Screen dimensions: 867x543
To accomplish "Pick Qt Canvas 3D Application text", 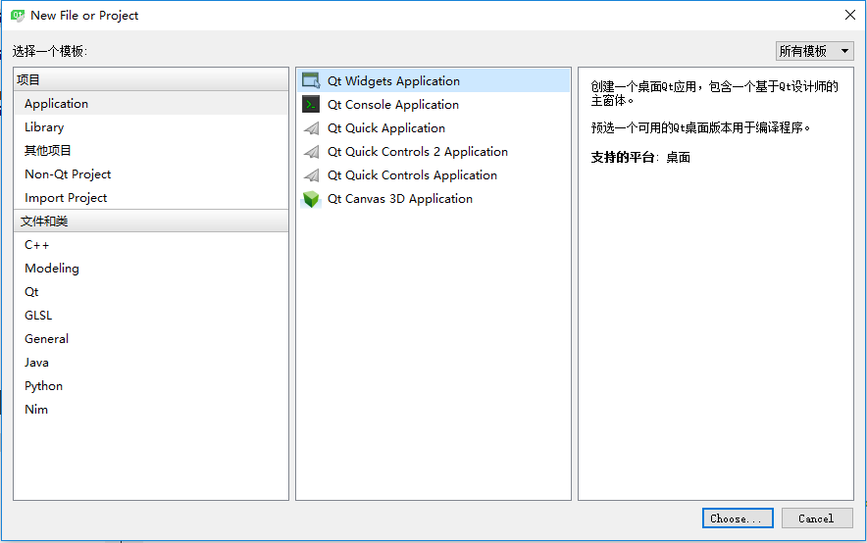I will [400, 199].
